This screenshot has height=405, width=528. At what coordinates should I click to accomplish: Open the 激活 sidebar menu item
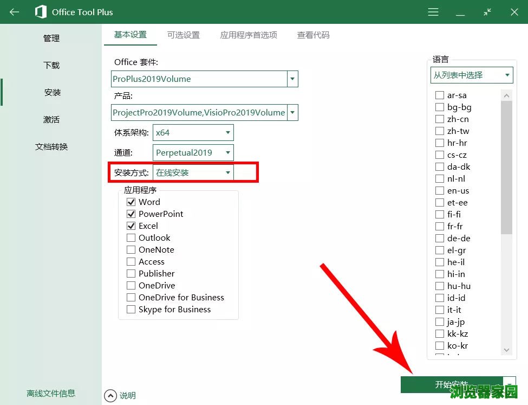[x=51, y=120]
